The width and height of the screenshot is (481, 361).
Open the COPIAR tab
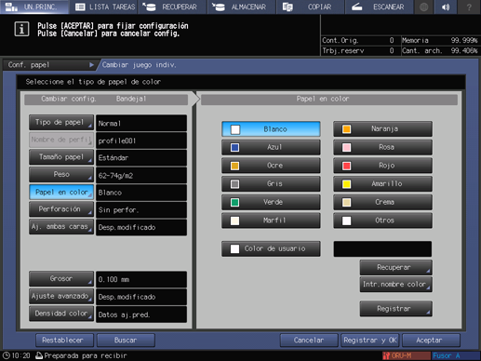(310, 7)
